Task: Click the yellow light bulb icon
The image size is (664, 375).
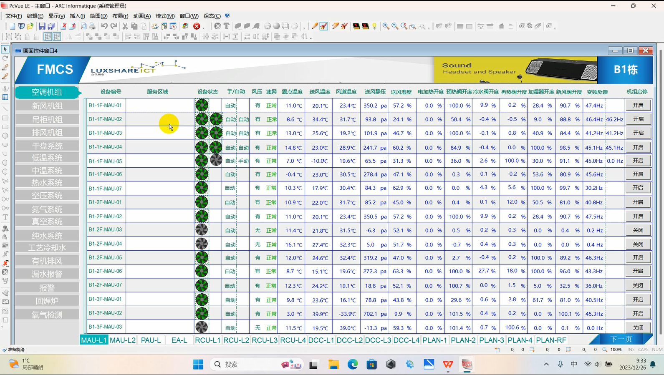Action: point(374,26)
